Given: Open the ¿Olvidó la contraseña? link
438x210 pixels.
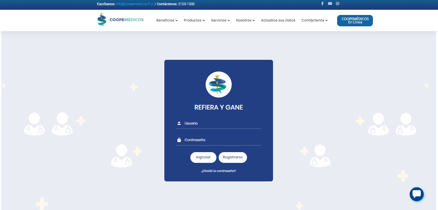Looking at the screenshot, I should (219, 171).
